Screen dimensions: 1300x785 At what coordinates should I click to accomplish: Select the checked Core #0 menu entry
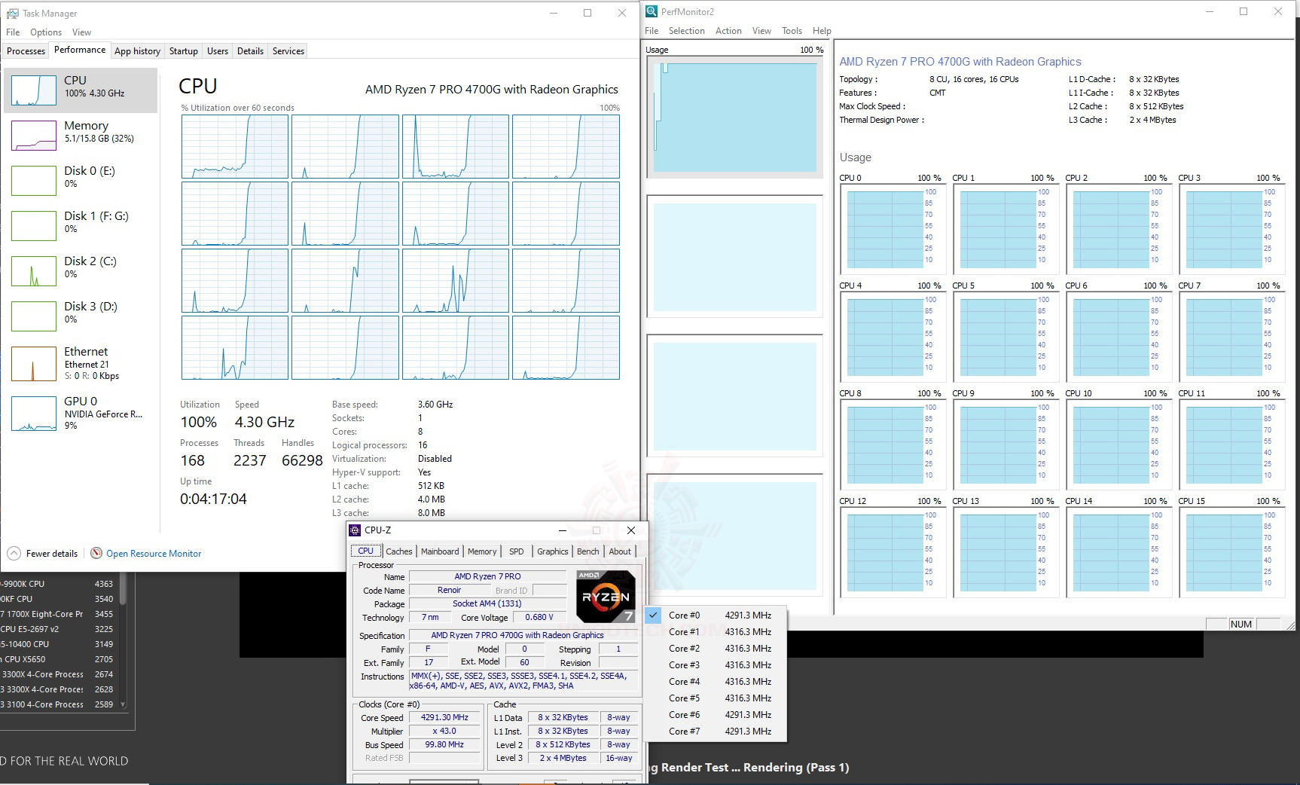(716, 615)
